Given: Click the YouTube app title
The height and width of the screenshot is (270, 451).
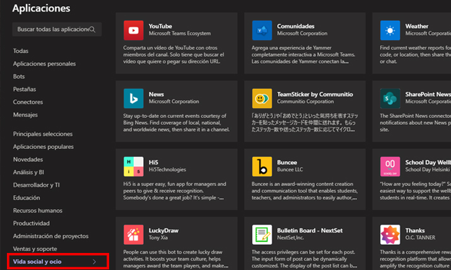Looking at the screenshot, I should 160,26.
